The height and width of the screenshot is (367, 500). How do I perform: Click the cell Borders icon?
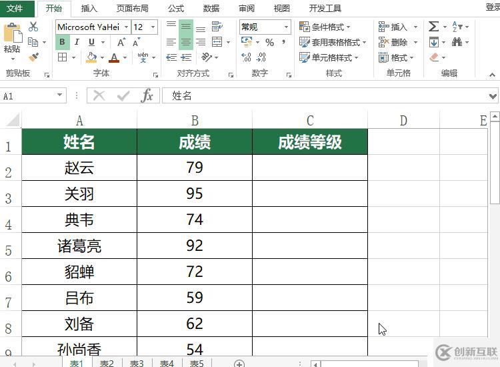tap(62, 57)
